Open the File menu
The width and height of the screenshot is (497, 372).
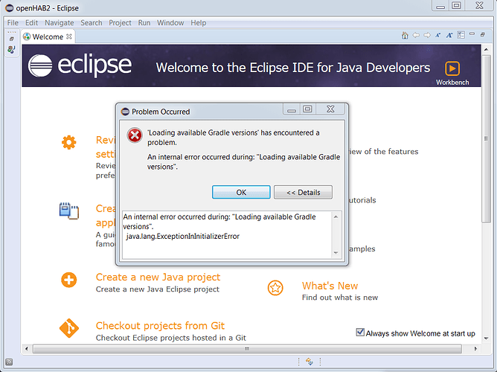pos(13,23)
